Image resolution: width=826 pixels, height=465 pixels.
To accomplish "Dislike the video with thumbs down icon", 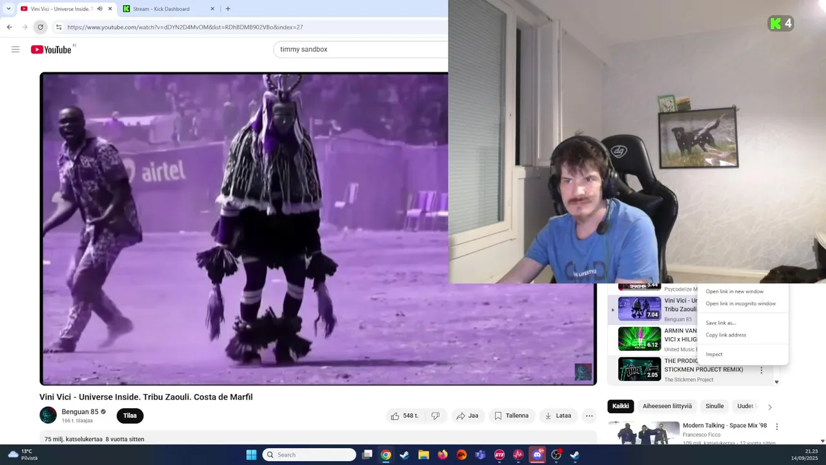I will pos(436,416).
